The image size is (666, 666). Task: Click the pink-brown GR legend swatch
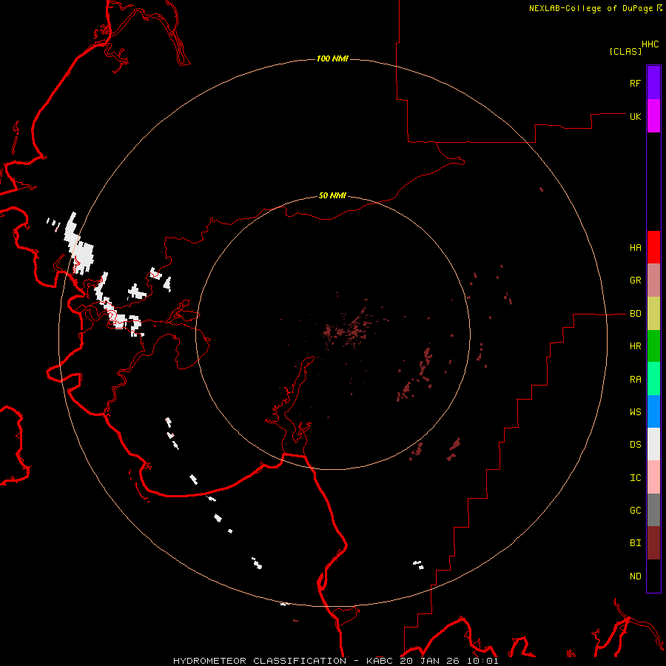(x=653, y=280)
